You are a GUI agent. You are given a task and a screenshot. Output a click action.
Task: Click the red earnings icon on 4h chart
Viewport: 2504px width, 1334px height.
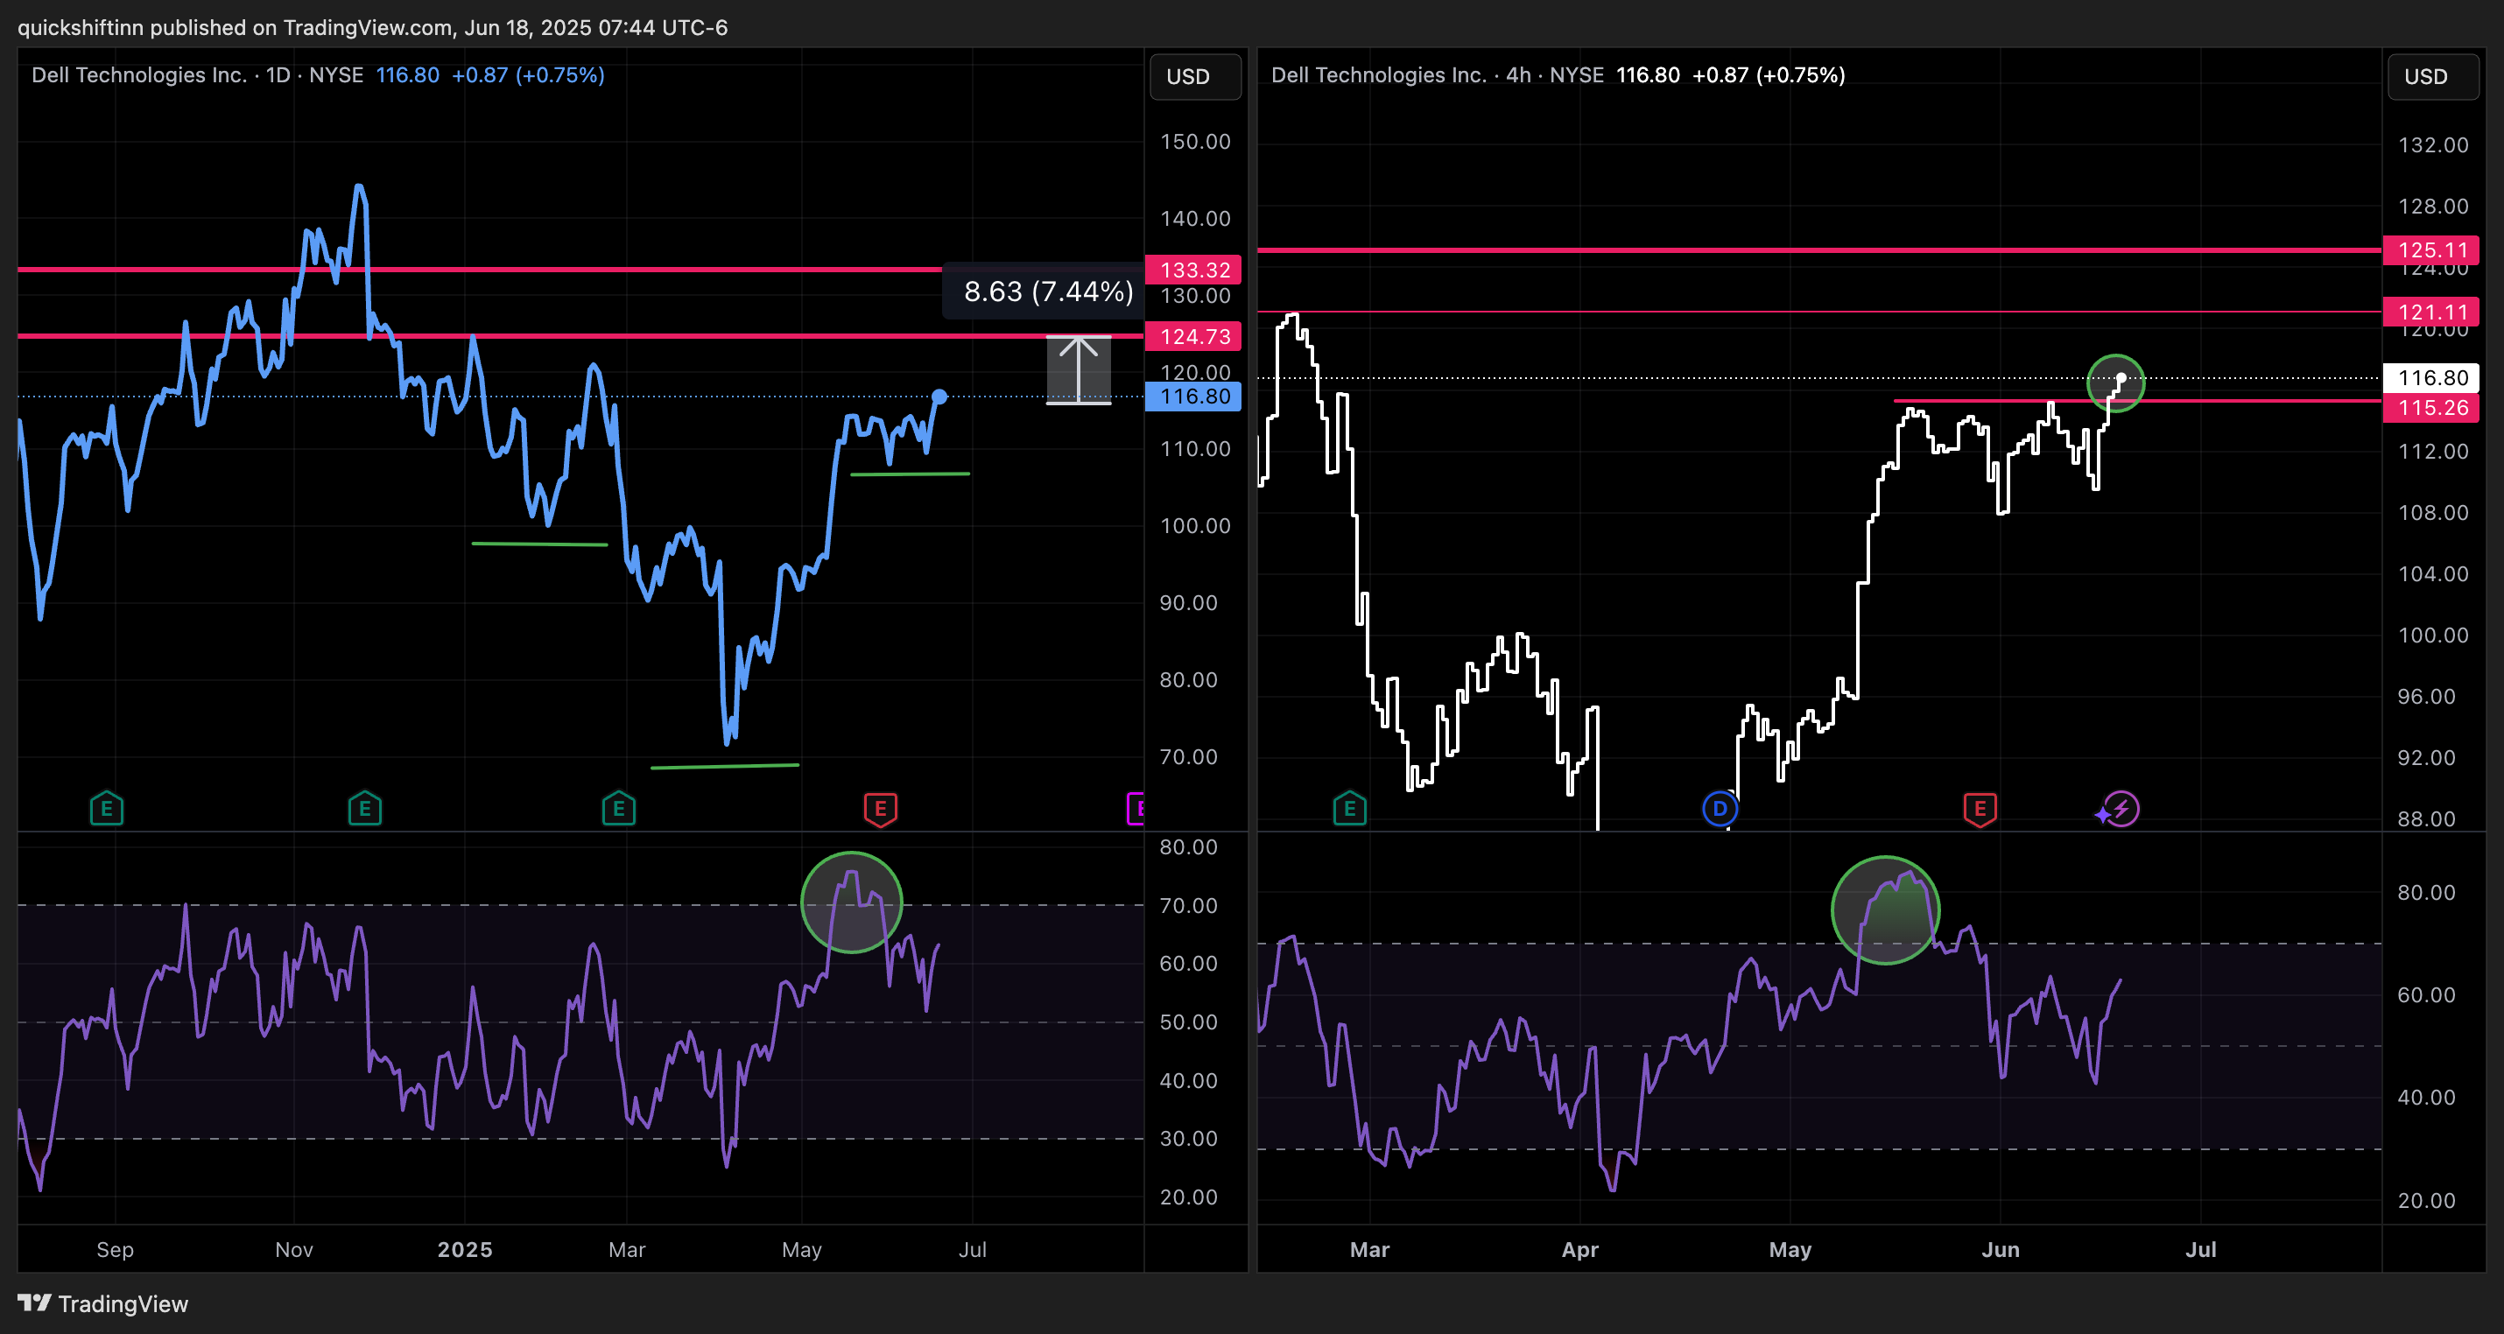(1979, 809)
